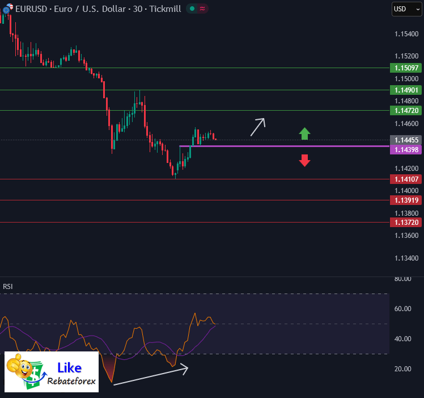Click the RSI 60.00 scale value
The height and width of the screenshot is (398, 424).
(402, 309)
